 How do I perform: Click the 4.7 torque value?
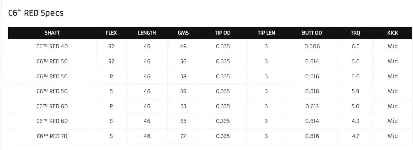coord(356,136)
